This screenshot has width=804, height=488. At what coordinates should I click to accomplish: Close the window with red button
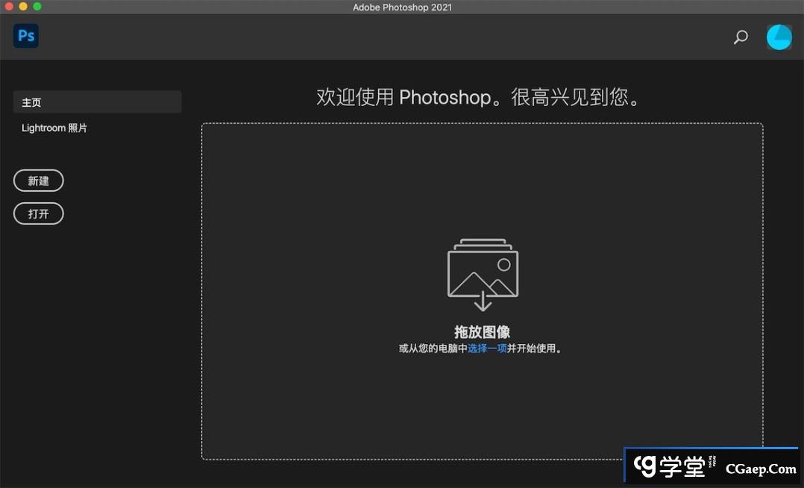tap(9, 7)
